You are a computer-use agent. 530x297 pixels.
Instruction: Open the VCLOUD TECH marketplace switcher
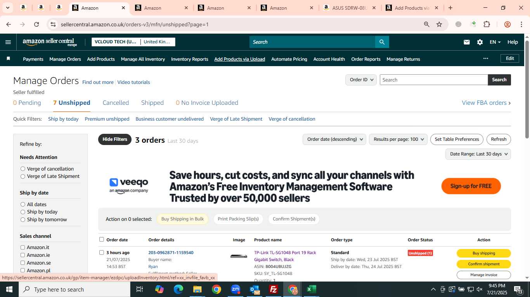click(x=133, y=42)
